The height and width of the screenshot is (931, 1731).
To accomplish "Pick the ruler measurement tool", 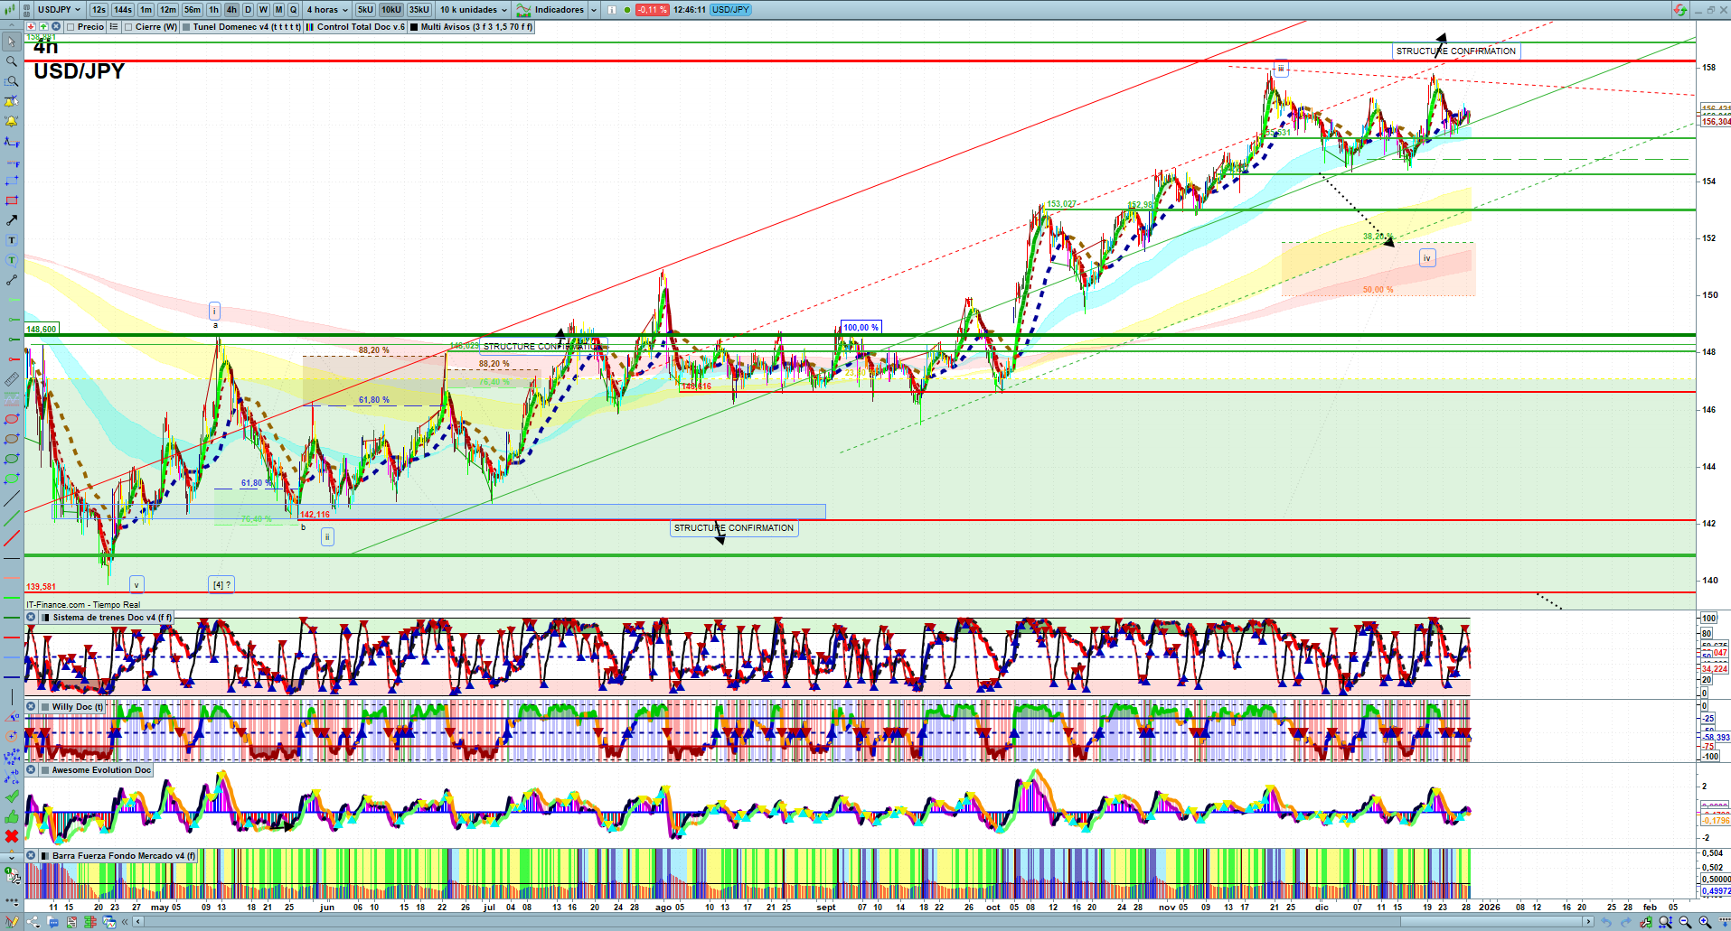I will [12, 379].
